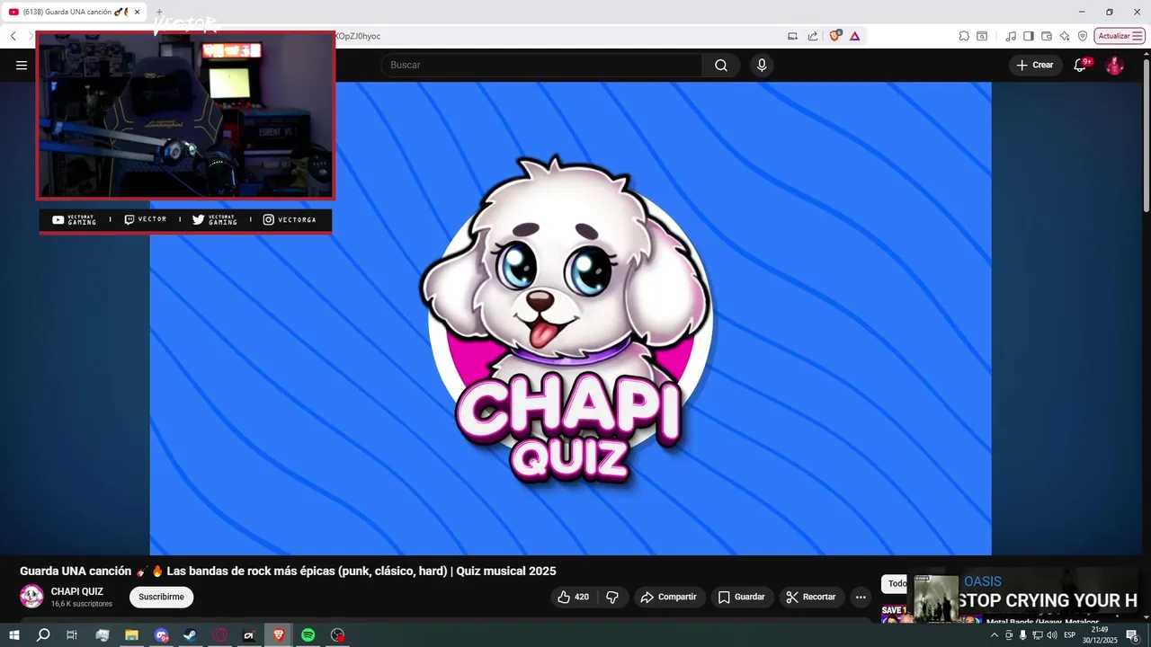
Task: Open the Leo AI sparkle icon
Action: (x=1065, y=36)
